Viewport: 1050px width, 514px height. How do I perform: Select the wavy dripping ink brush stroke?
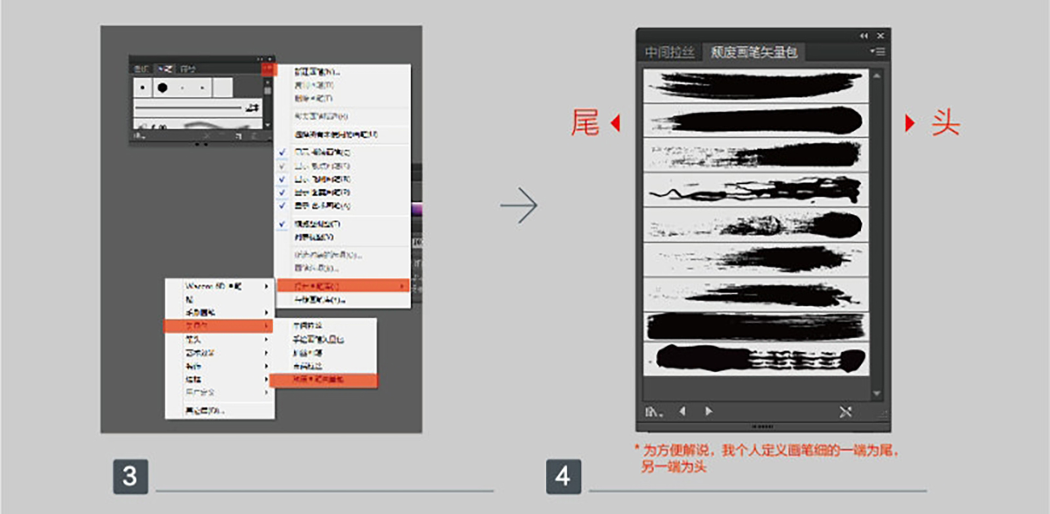(756, 190)
